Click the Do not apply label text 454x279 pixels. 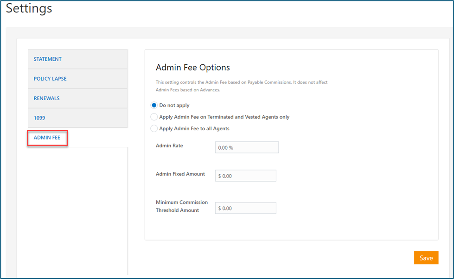tap(174, 105)
